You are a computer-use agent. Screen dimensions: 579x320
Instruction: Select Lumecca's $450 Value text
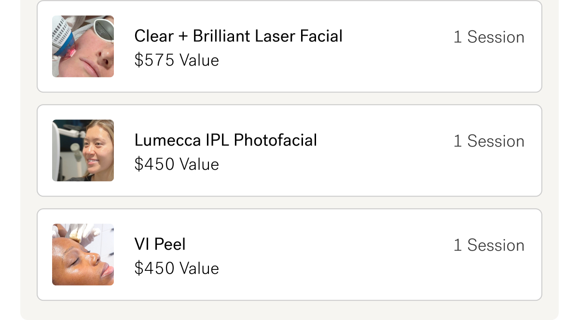(x=177, y=164)
